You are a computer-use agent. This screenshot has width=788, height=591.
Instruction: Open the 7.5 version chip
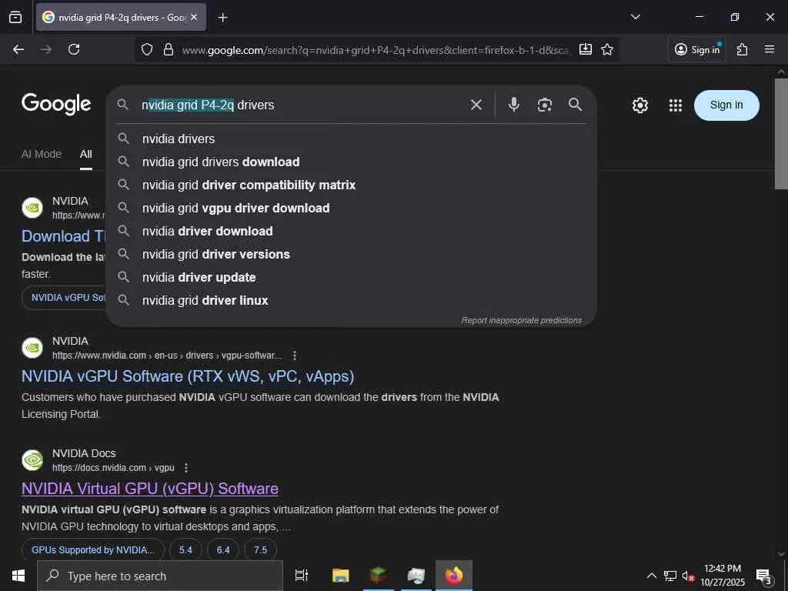[260, 549]
